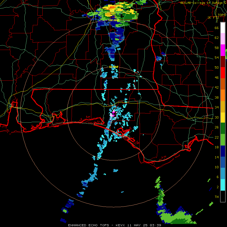Screen dimensions: 227x227
Task: Click the 100 NMI range ring label
Action: click(113, 20)
